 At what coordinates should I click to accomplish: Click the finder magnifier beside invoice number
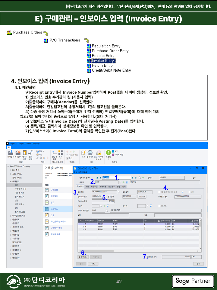140,178
